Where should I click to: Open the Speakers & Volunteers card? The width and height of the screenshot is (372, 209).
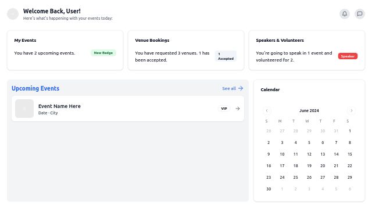point(307,51)
